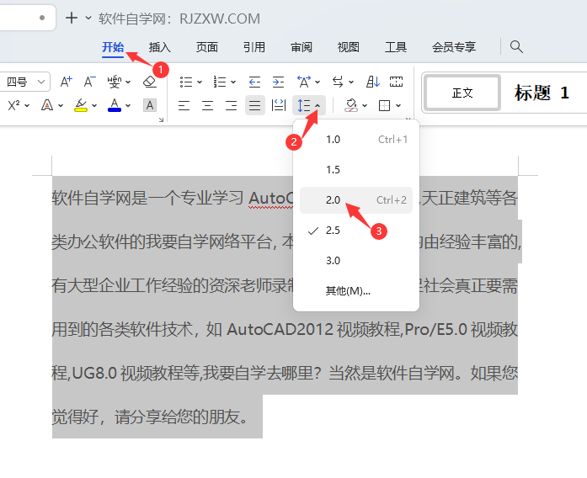
Task: Select the checked 2.5 line spacing
Action: coord(356,231)
